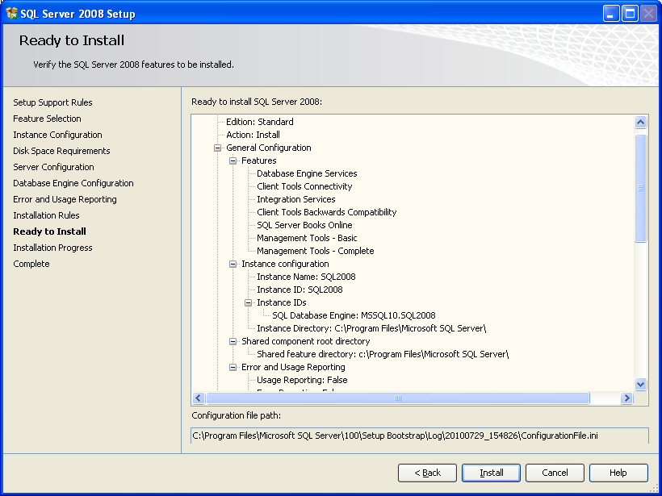
Task: Select the Features label in tree
Action: [259, 160]
